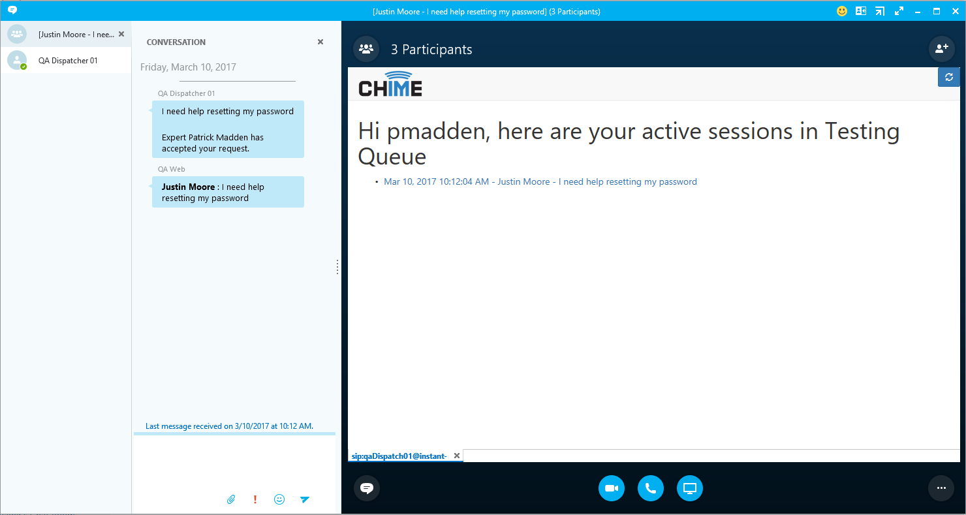Open the Mar 10, 2017 Justin Moore session link

point(540,181)
